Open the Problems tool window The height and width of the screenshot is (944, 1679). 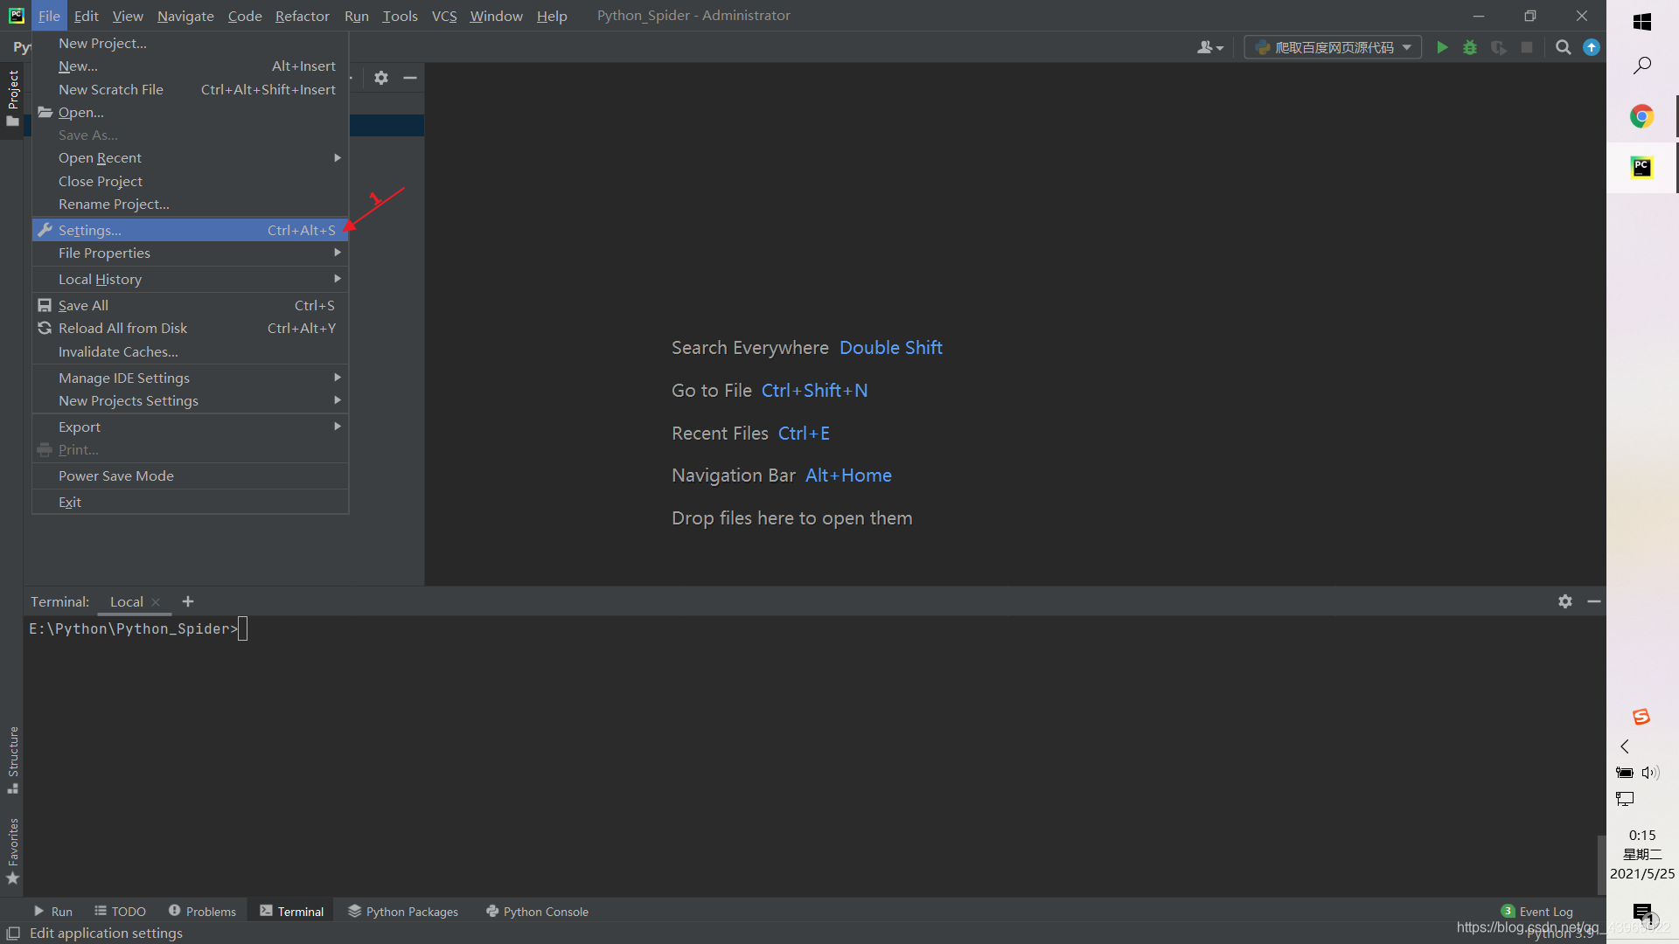(202, 911)
